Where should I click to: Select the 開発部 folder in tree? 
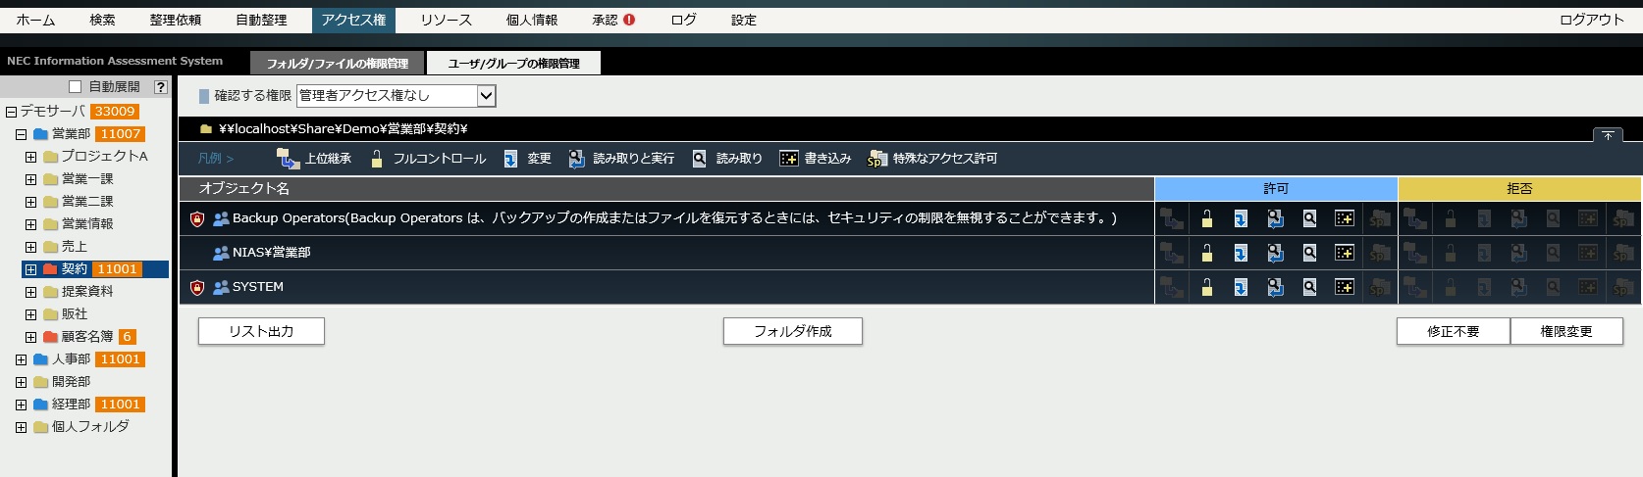(71, 382)
